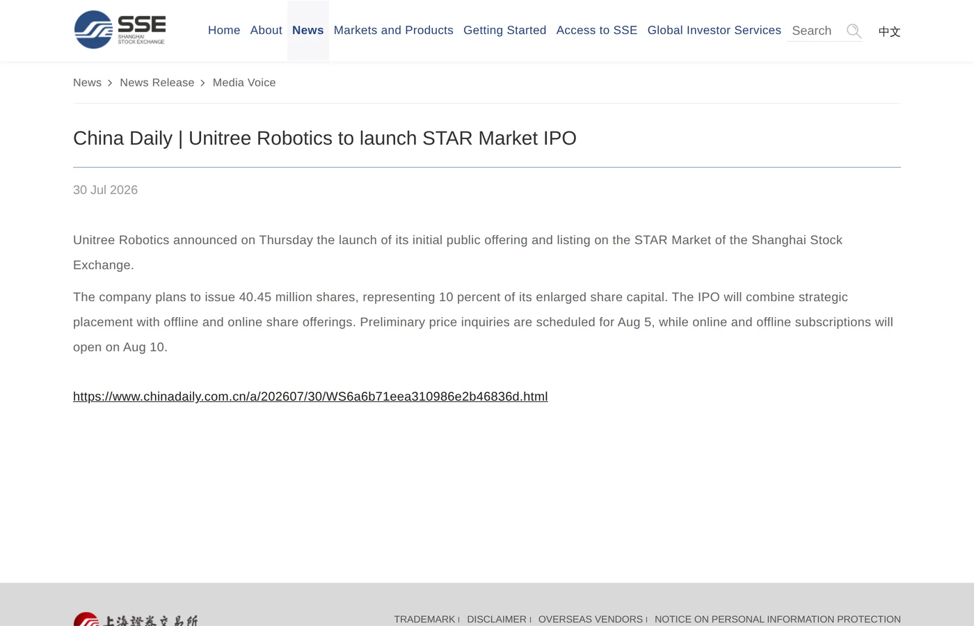Image resolution: width=974 pixels, height=626 pixels.
Task: Open the Access to SSE menu
Action: pos(597,30)
